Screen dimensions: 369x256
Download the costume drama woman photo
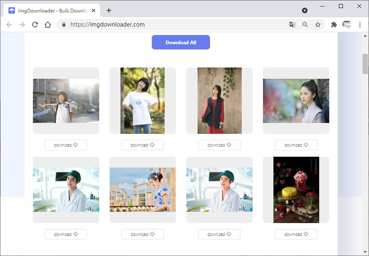pyautogui.click(x=296, y=145)
